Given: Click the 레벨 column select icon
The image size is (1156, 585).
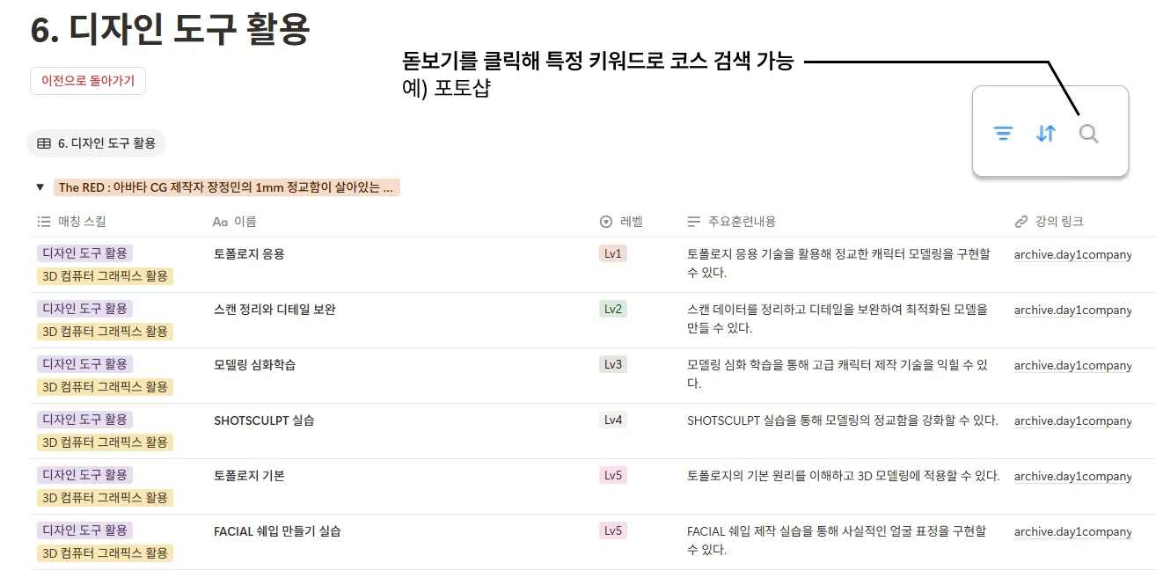Looking at the screenshot, I should (605, 222).
